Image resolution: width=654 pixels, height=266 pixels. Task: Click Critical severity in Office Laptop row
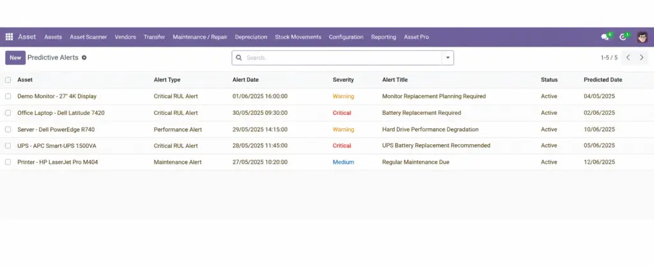(x=342, y=113)
